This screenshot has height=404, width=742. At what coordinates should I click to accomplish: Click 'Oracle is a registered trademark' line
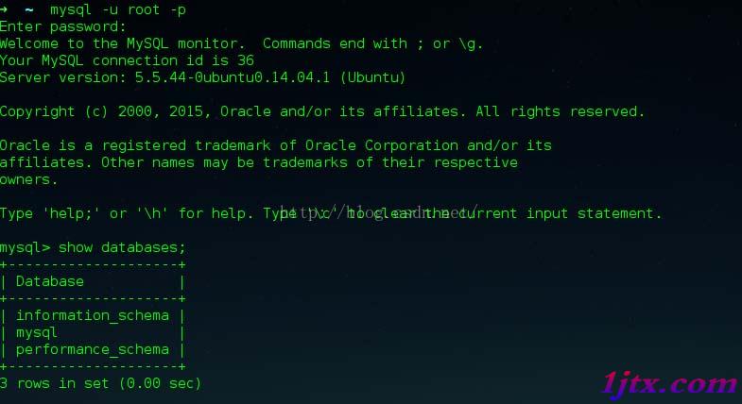pyautogui.click(x=276, y=145)
